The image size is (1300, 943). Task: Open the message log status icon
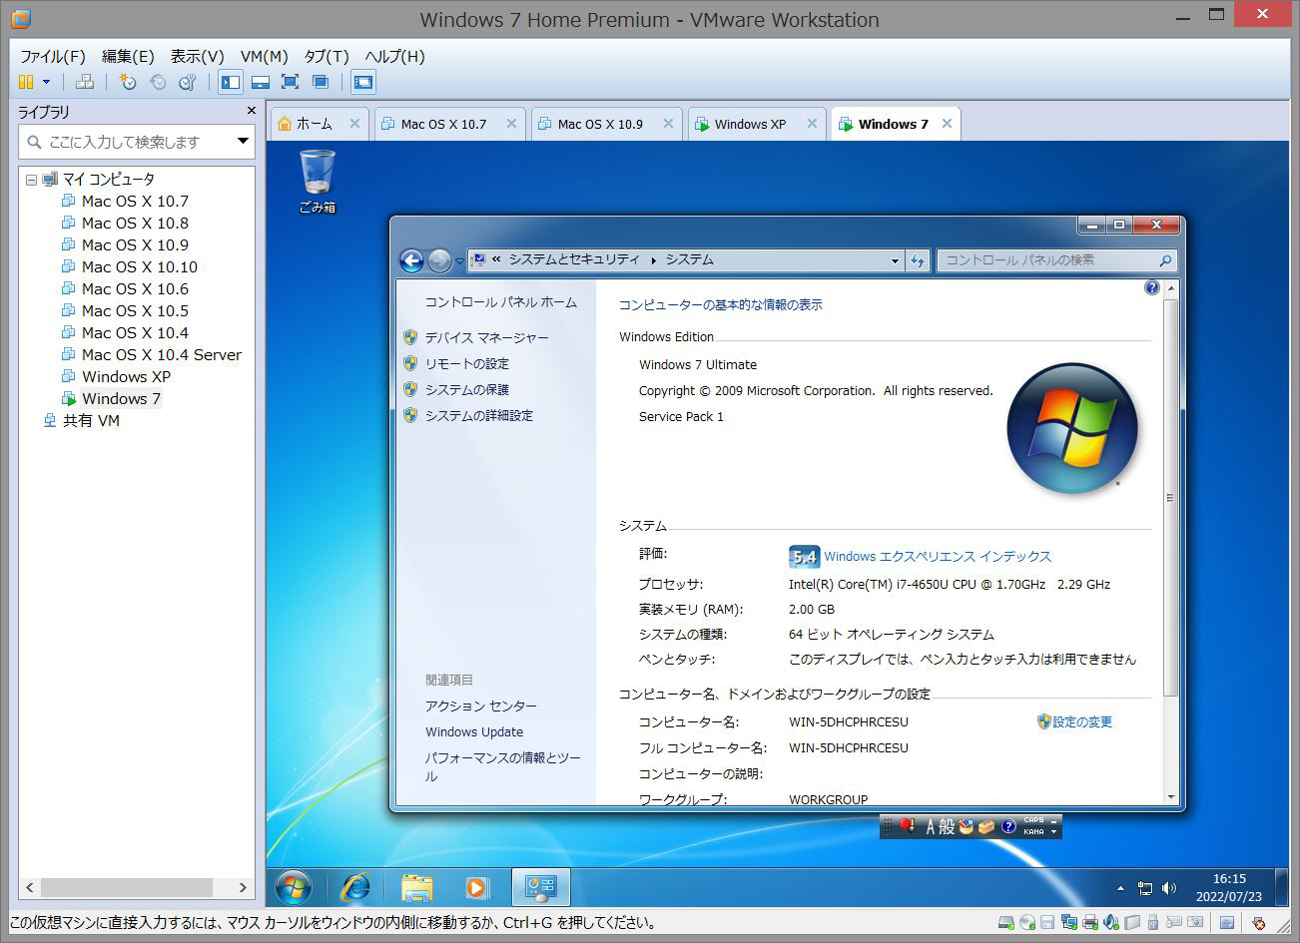(1227, 923)
